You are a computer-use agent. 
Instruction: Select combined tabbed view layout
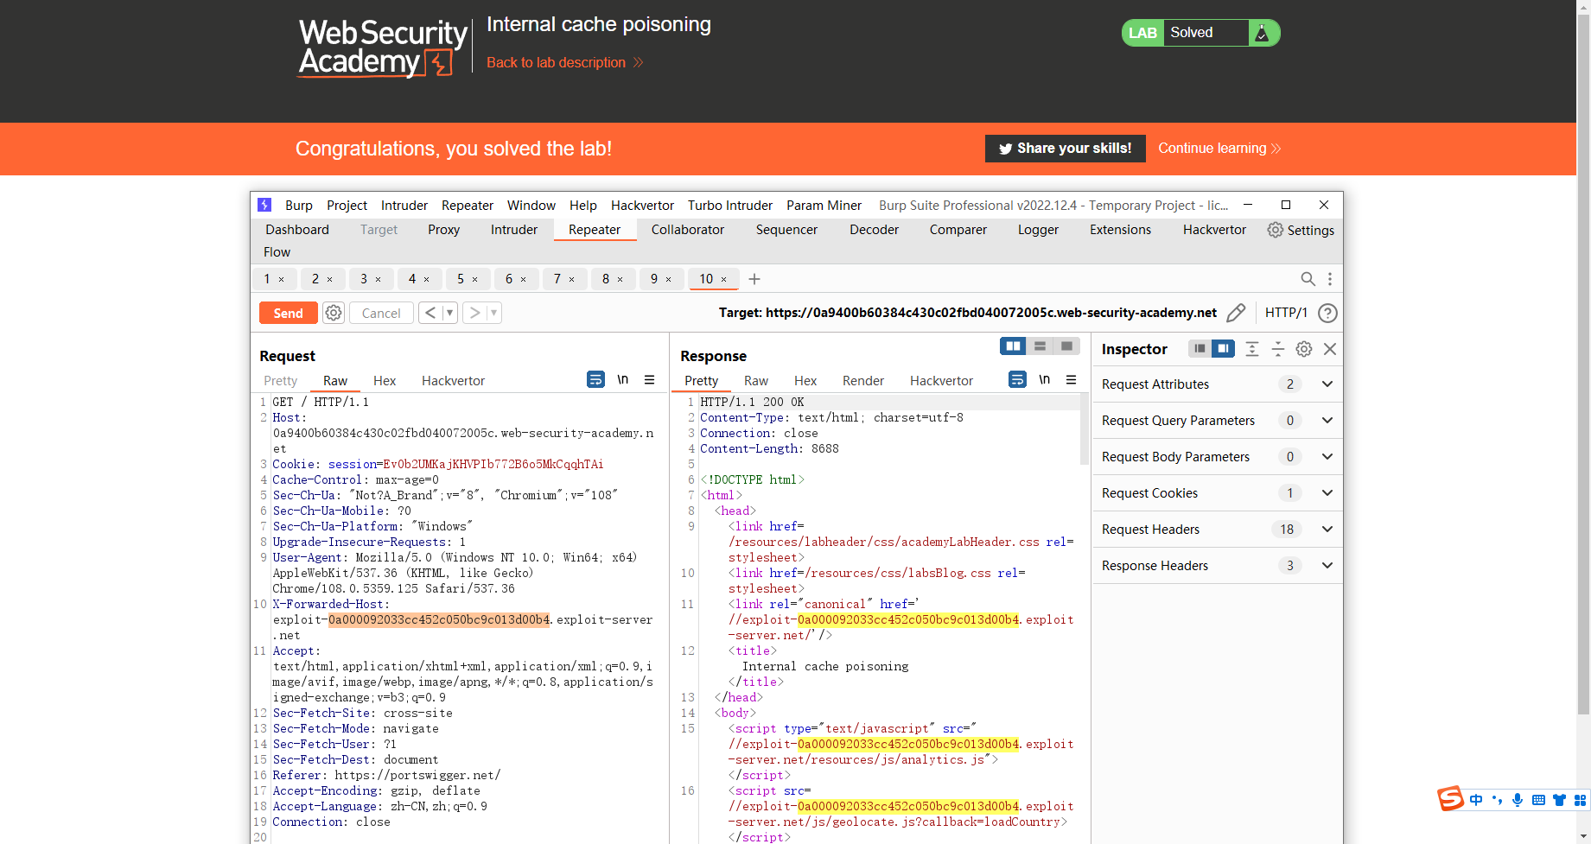coord(1066,346)
